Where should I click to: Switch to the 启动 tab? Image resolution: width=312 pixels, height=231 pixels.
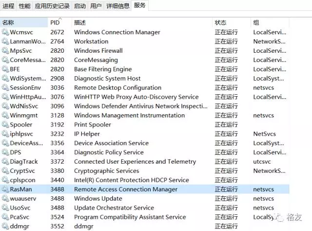pyautogui.click(x=80, y=6)
